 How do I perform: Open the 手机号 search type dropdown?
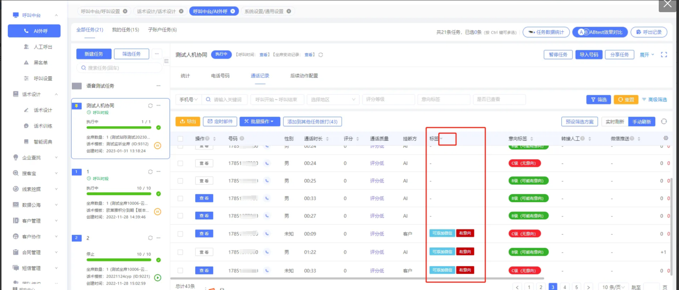tap(189, 100)
